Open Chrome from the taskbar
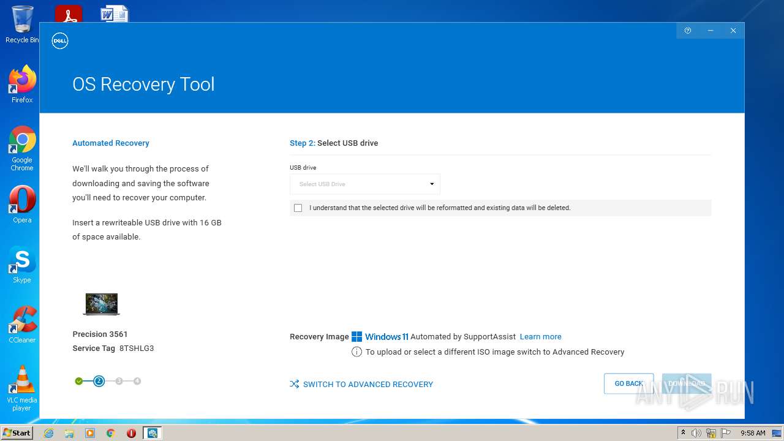This screenshot has height=441, width=784. point(111,433)
